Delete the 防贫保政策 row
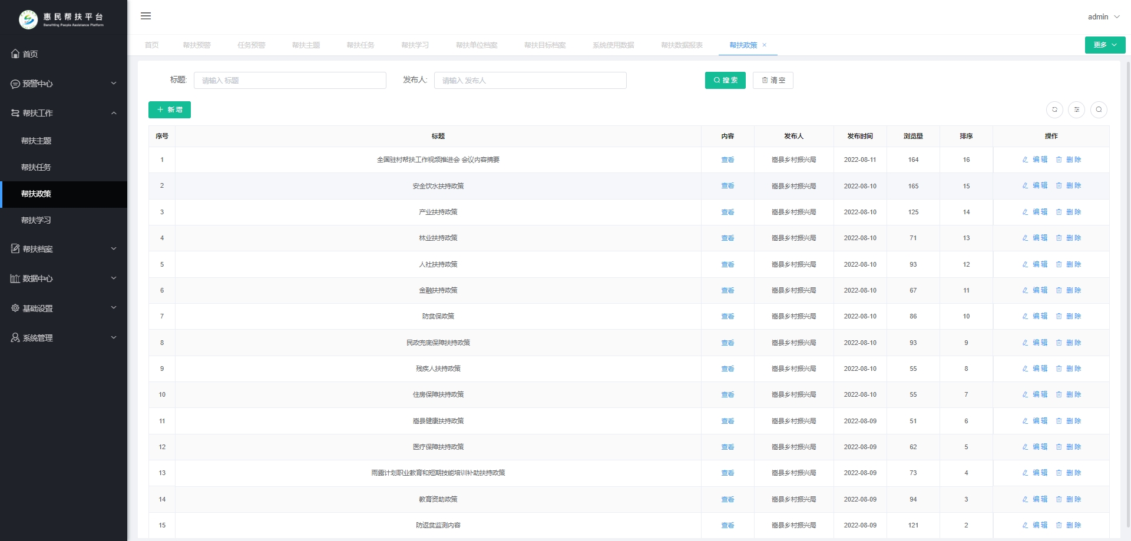 (x=1069, y=316)
